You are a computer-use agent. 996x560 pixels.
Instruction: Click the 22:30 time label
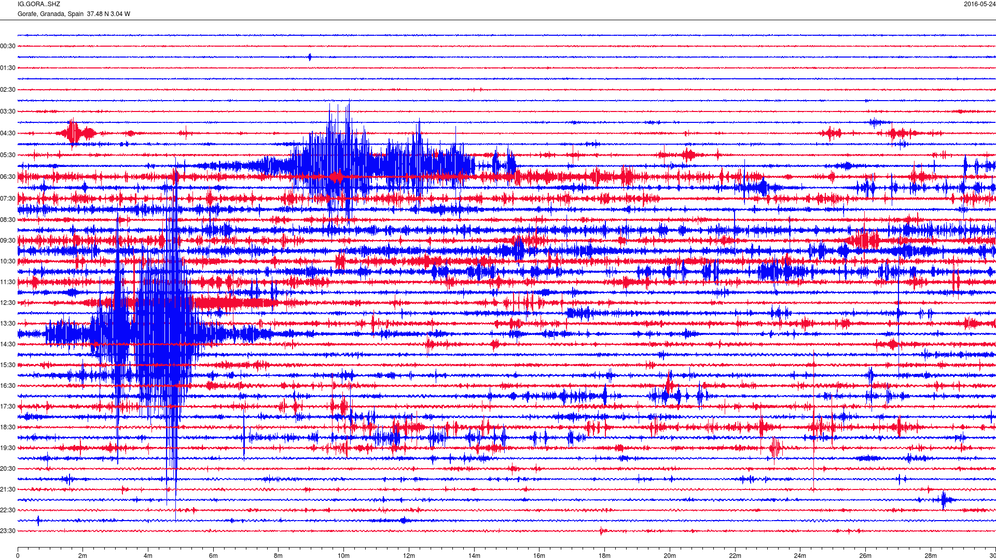pos(8,510)
